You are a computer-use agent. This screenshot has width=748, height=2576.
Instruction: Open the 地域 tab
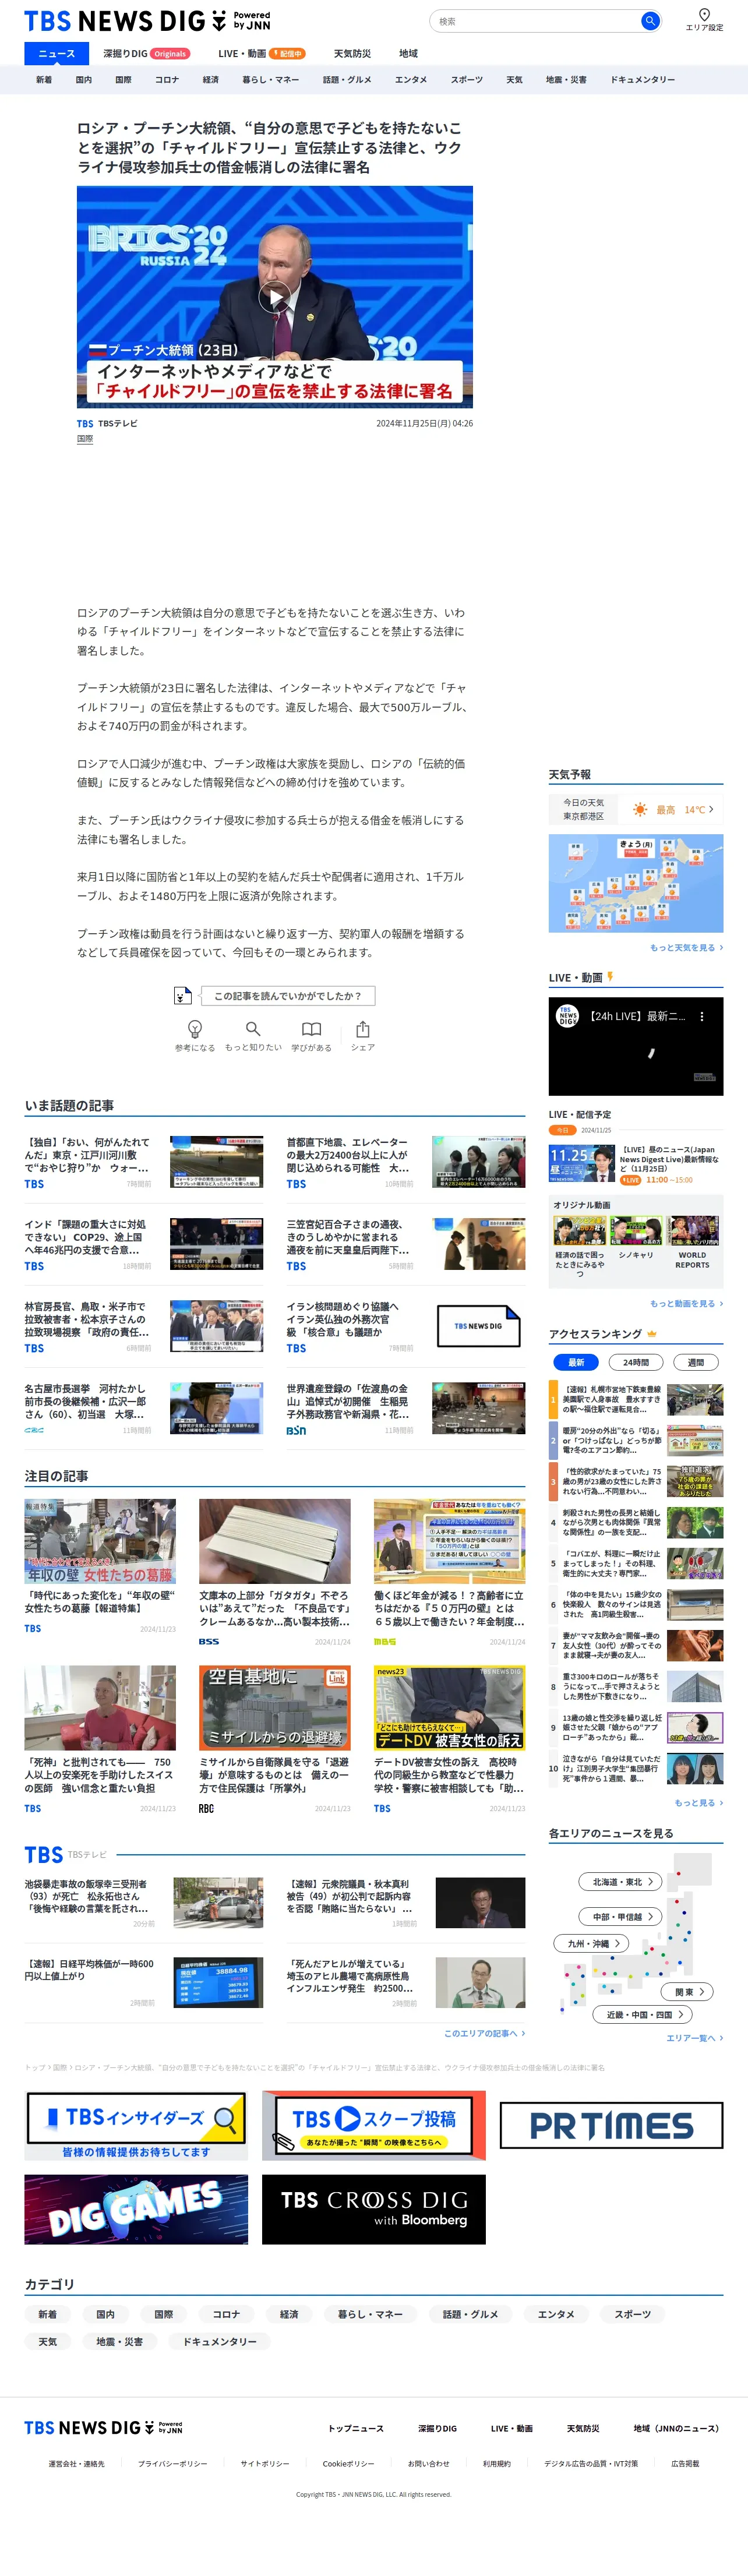click(x=408, y=54)
